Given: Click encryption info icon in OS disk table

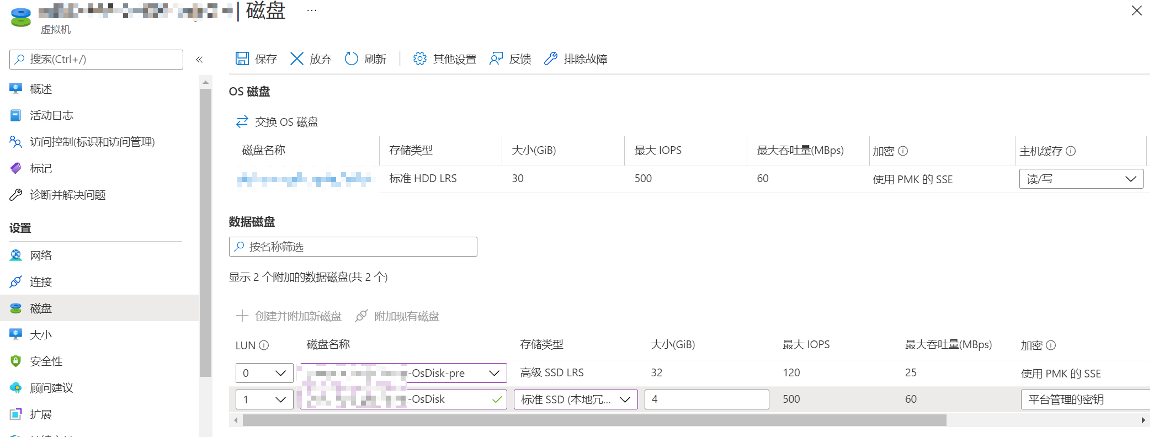Looking at the screenshot, I should [x=903, y=151].
